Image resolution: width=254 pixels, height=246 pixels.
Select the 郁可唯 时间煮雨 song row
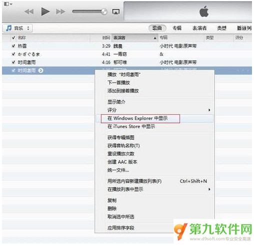(127, 63)
